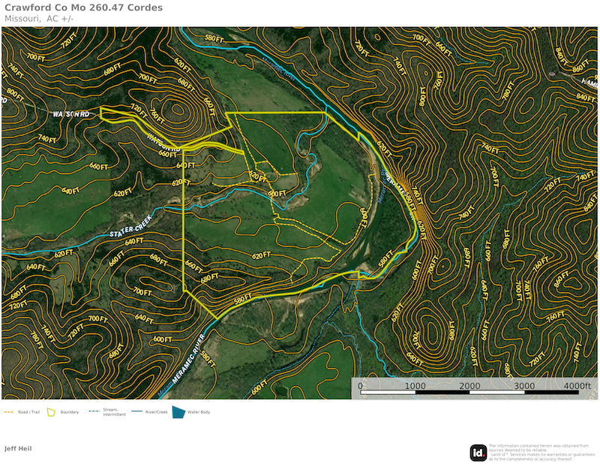Click the Jeff Heil author name
Screen dimensions: 600x464
[x=18, y=448]
